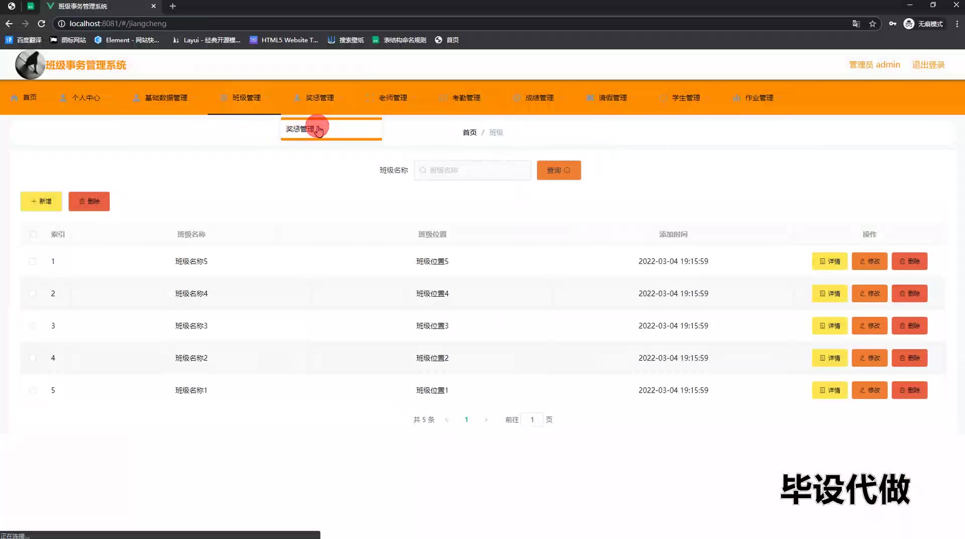Click 删除 for 班级名称4
This screenshot has height=539, width=965.
tap(910, 294)
